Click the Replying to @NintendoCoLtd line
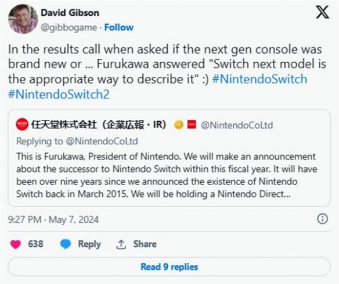 [77, 141]
